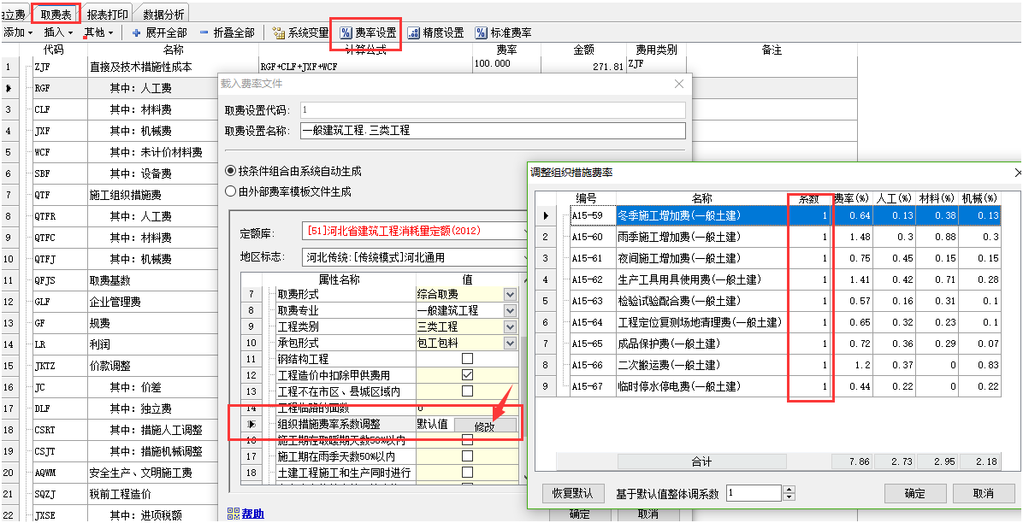Click the 修改 button for 组织措施费率系数调整
This screenshot has height=523, width=1023.
485,425
